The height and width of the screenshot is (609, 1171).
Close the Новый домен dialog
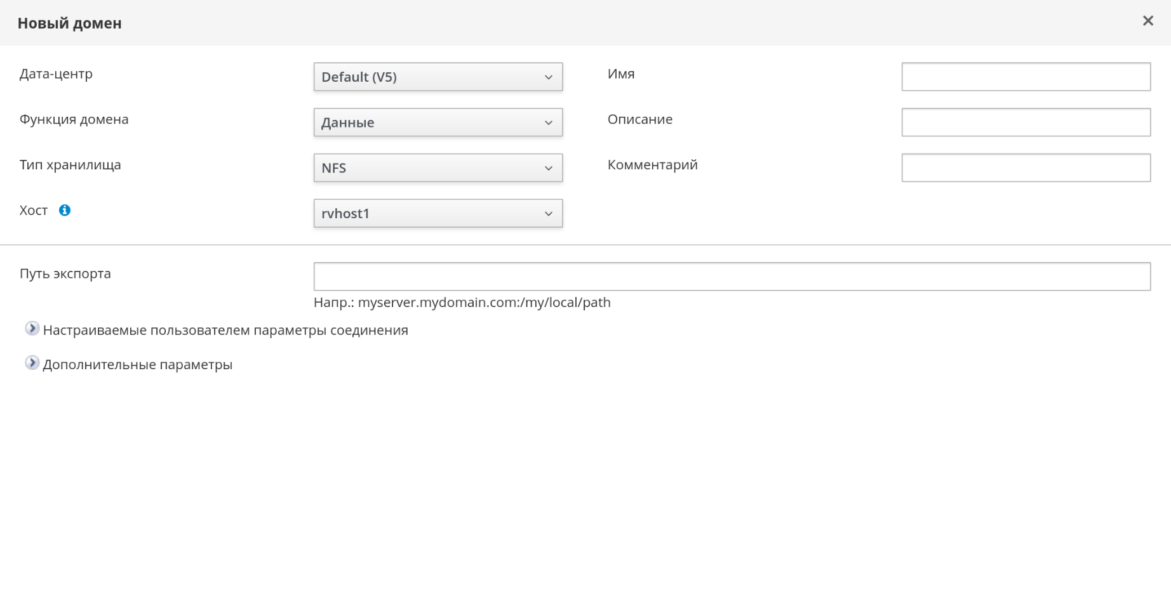[x=1148, y=21]
